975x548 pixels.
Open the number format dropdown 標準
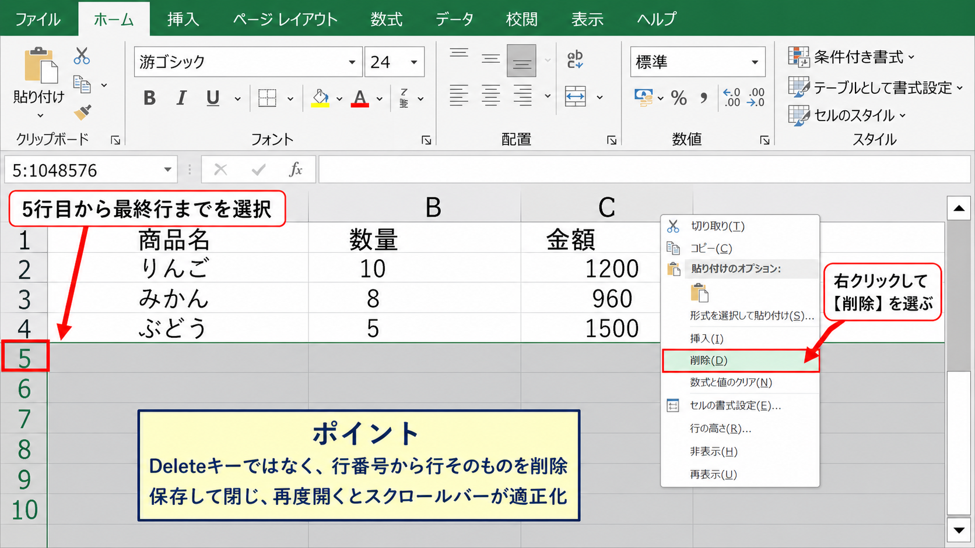(x=755, y=62)
